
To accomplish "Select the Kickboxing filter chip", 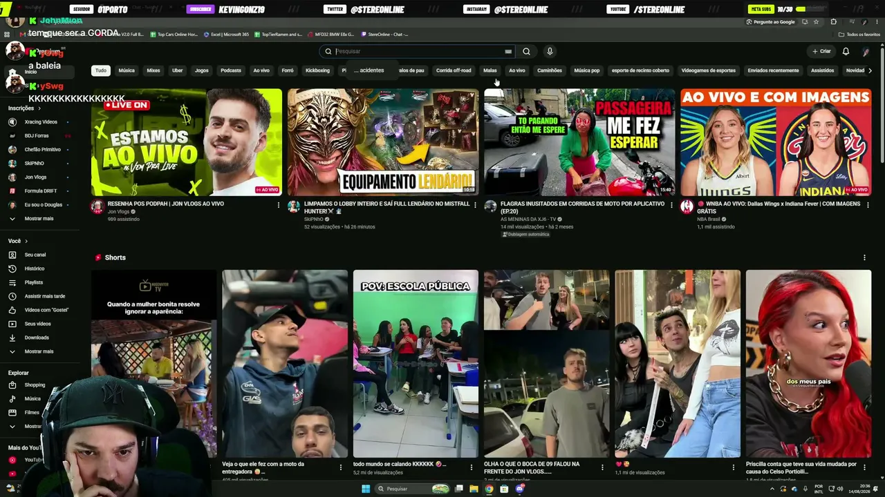I will [317, 70].
